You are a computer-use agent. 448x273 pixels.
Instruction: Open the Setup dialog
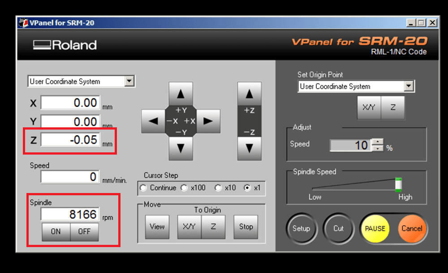pyautogui.click(x=302, y=229)
